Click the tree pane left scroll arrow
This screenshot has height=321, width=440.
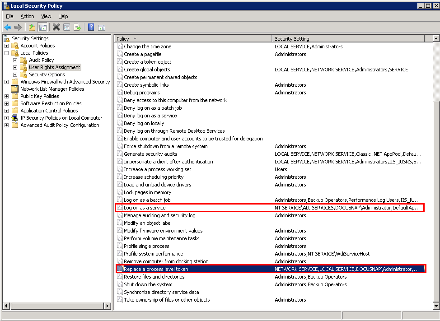point(6,306)
